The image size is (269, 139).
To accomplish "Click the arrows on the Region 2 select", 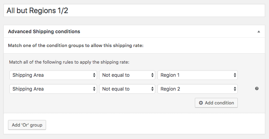I will (x=235, y=89).
